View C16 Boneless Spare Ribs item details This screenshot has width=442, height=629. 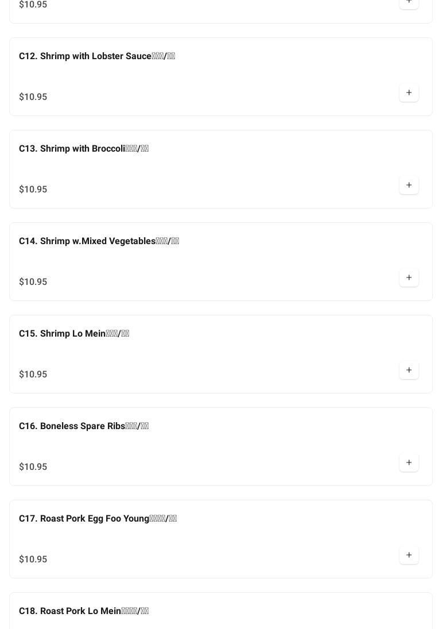83,426
